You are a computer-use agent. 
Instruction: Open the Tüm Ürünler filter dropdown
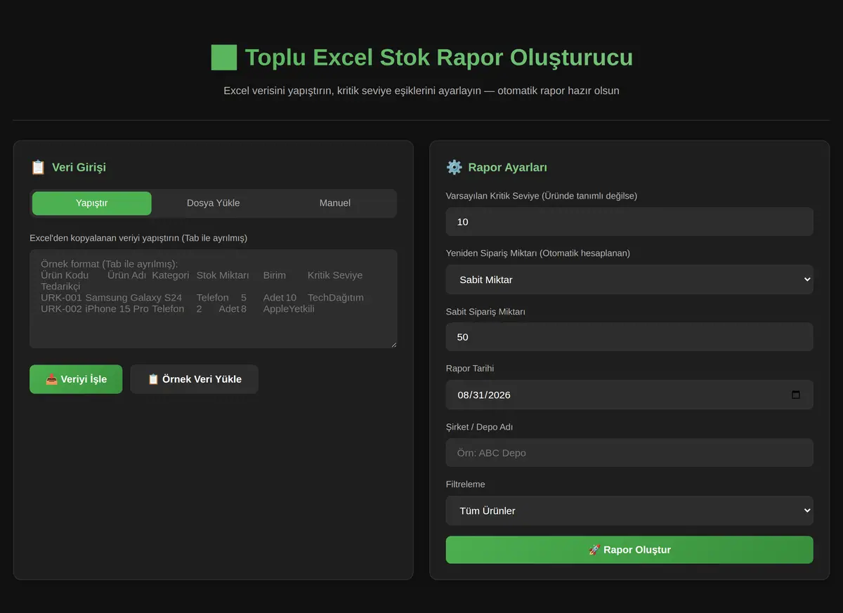(629, 510)
